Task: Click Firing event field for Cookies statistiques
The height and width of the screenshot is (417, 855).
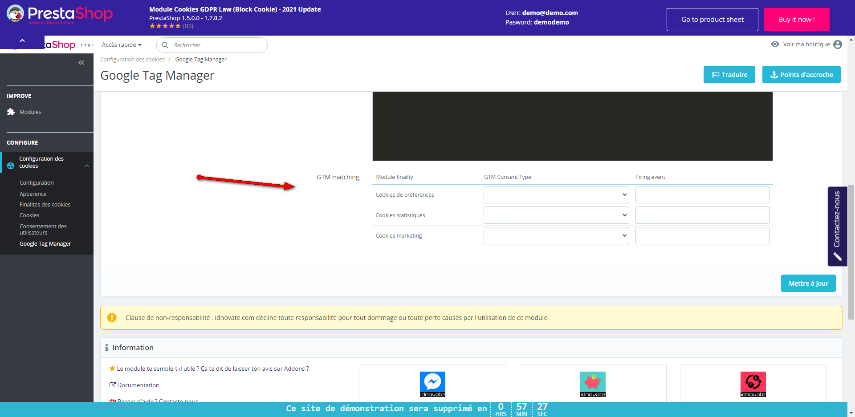Action: tap(702, 215)
